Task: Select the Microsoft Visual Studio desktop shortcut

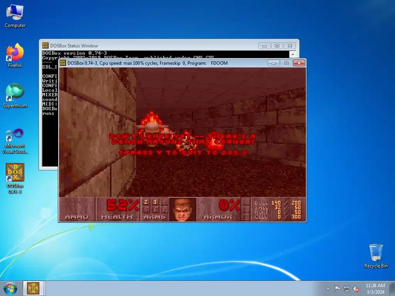Action: click(15, 141)
